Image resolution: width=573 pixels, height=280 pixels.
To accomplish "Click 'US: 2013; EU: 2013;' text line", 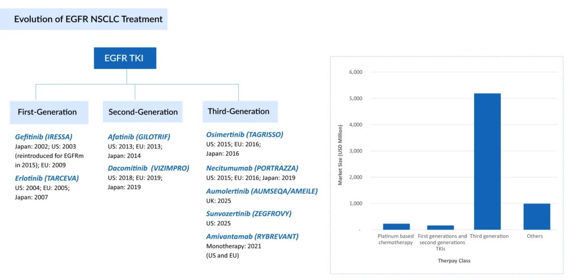I will 135,147.
